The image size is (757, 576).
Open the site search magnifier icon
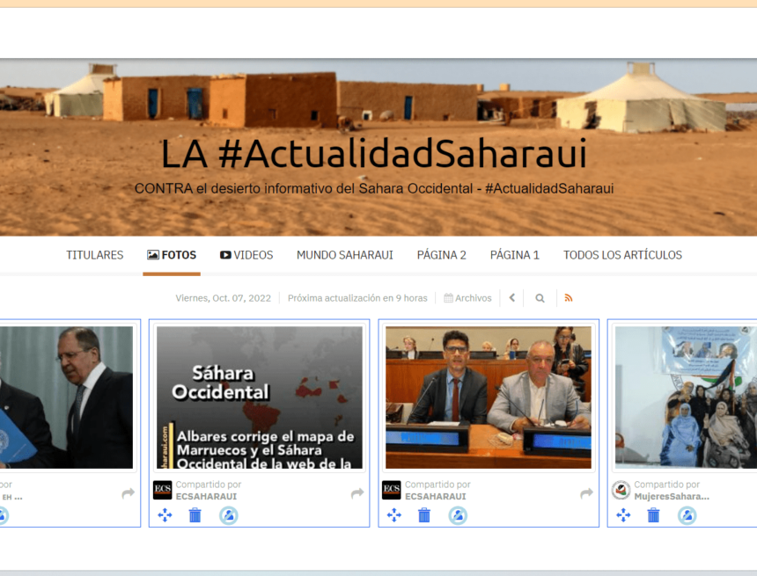coord(540,298)
